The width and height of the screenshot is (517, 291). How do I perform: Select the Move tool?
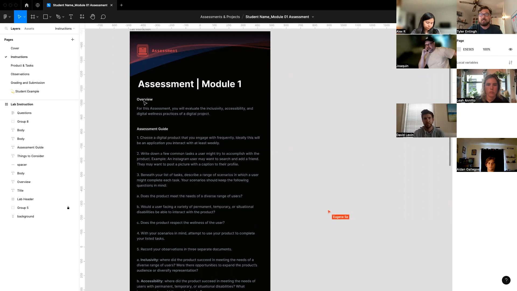(x=19, y=17)
